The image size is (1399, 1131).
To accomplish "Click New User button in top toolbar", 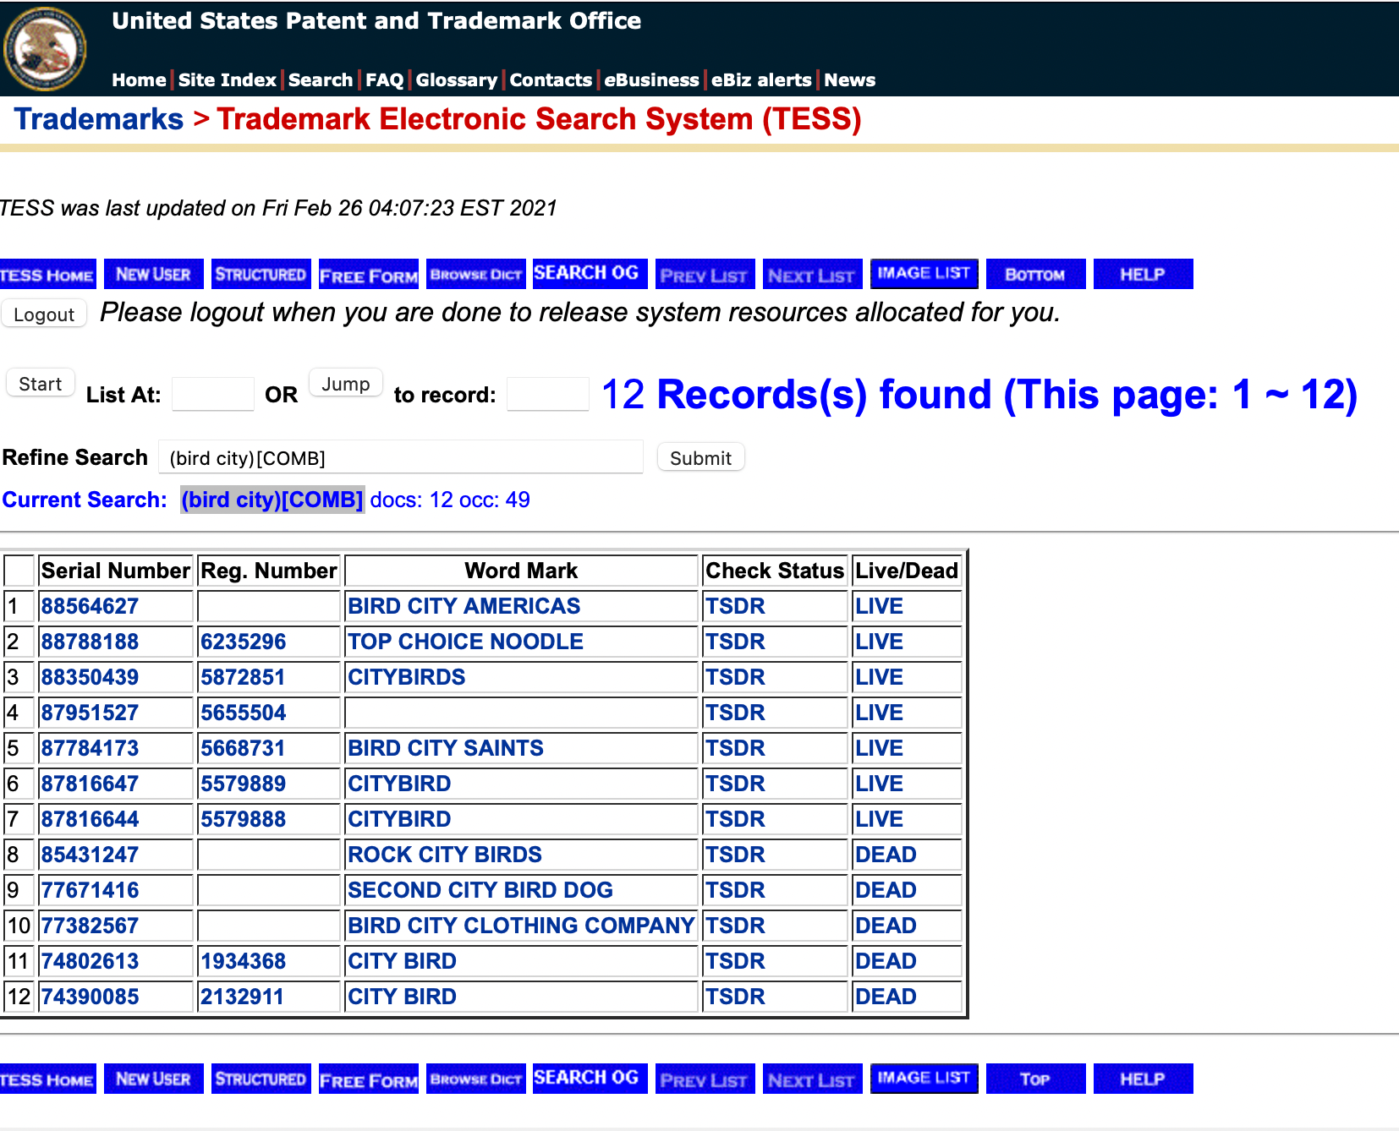I will [x=153, y=274].
